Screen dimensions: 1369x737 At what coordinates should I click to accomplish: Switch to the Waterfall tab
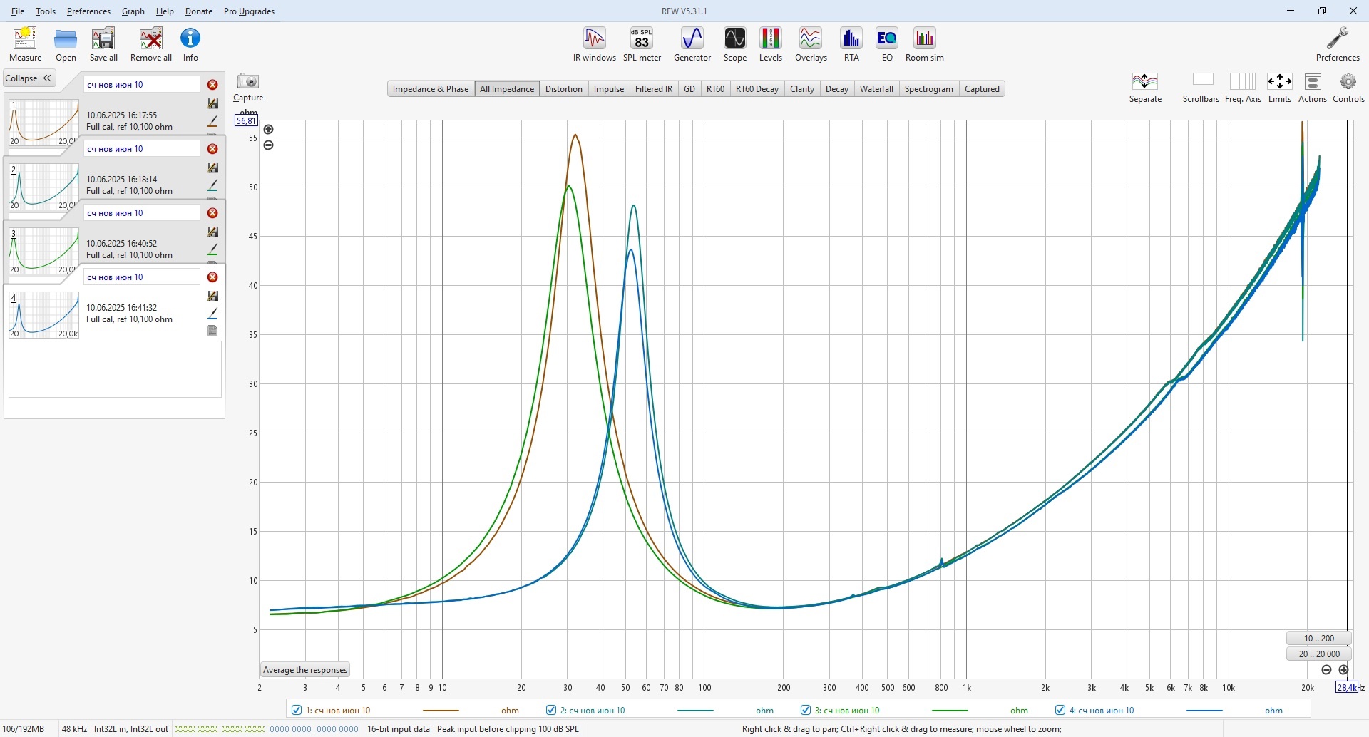876,89
